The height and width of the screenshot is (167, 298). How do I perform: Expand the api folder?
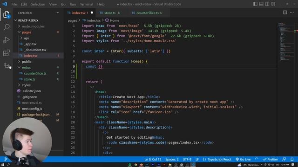pos(26,38)
